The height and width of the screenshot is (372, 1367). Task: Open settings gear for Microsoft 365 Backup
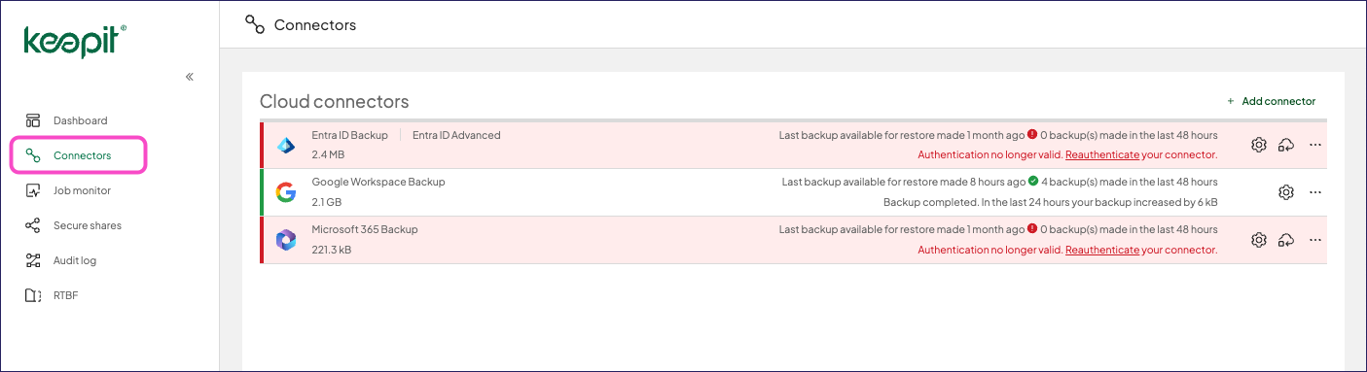tap(1258, 240)
